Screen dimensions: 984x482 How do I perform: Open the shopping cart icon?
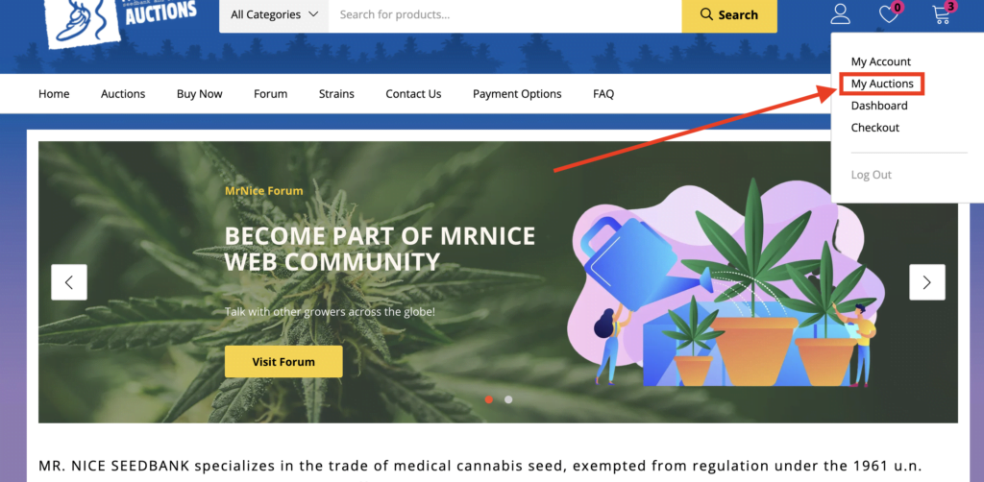tap(942, 13)
